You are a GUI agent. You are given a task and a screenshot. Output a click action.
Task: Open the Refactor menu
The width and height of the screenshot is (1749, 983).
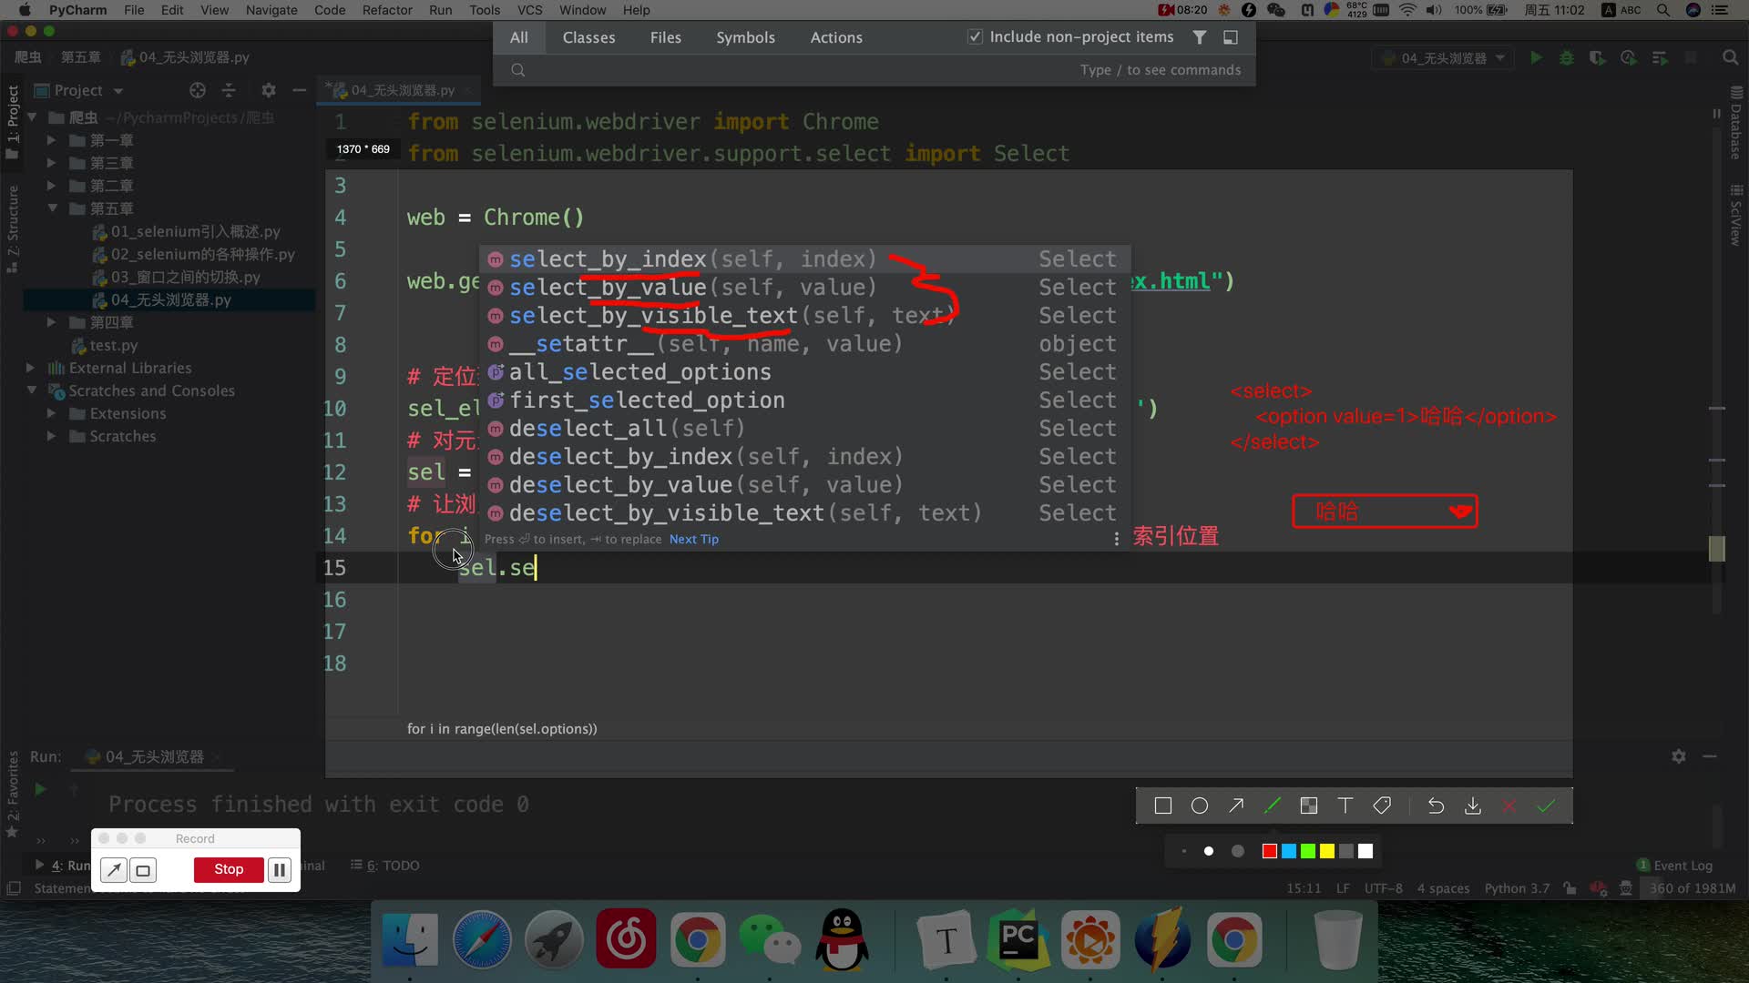coord(387,10)
